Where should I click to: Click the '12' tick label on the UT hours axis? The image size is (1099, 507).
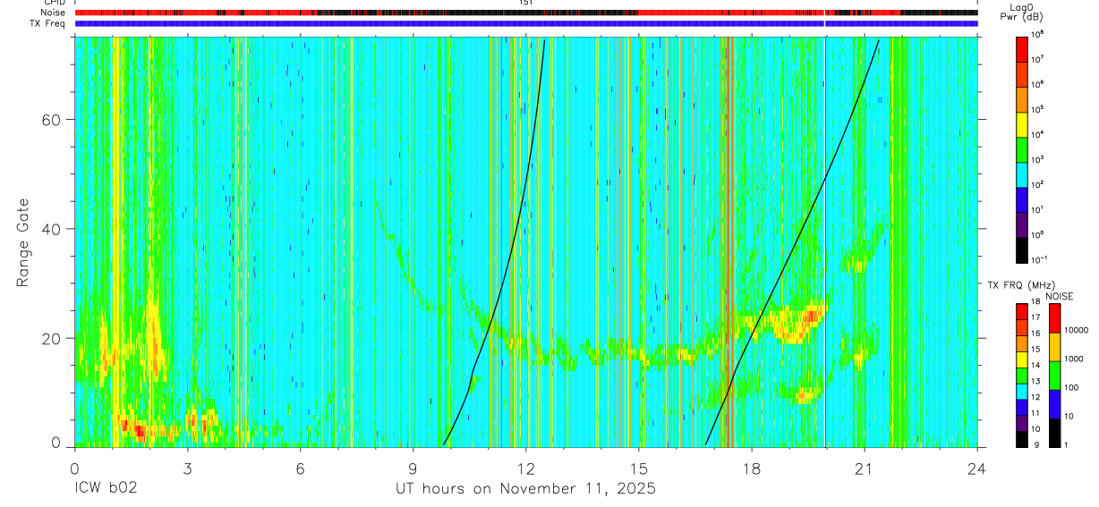(x=525, y=467)
